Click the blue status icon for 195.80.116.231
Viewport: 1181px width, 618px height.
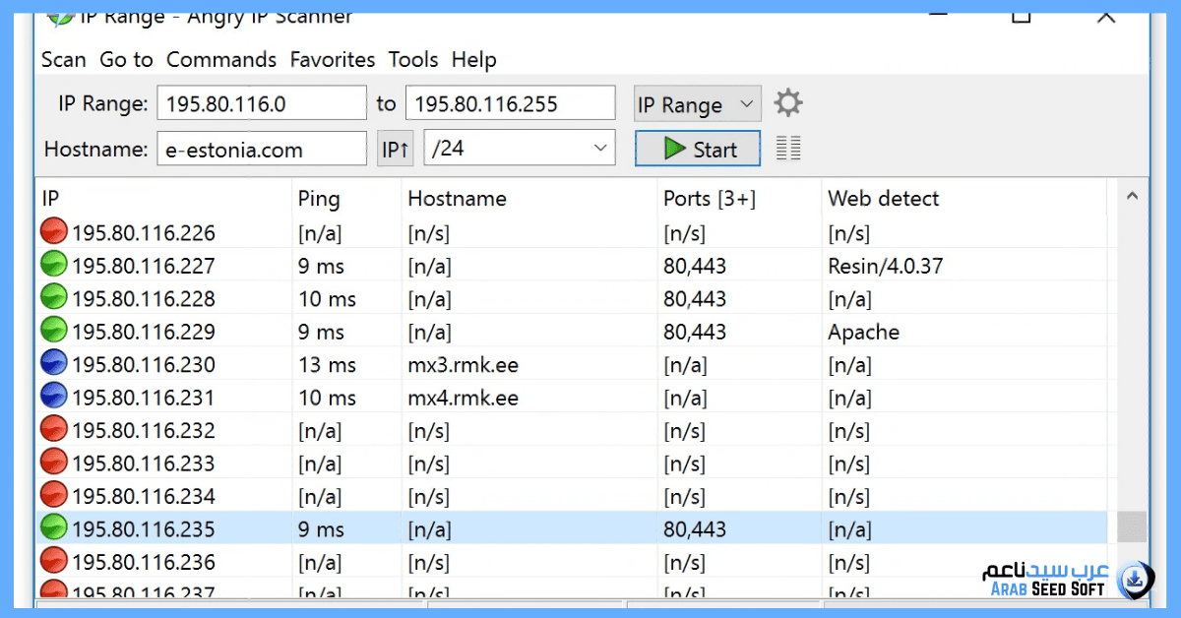pyautogui.click(x=54, y=398)
